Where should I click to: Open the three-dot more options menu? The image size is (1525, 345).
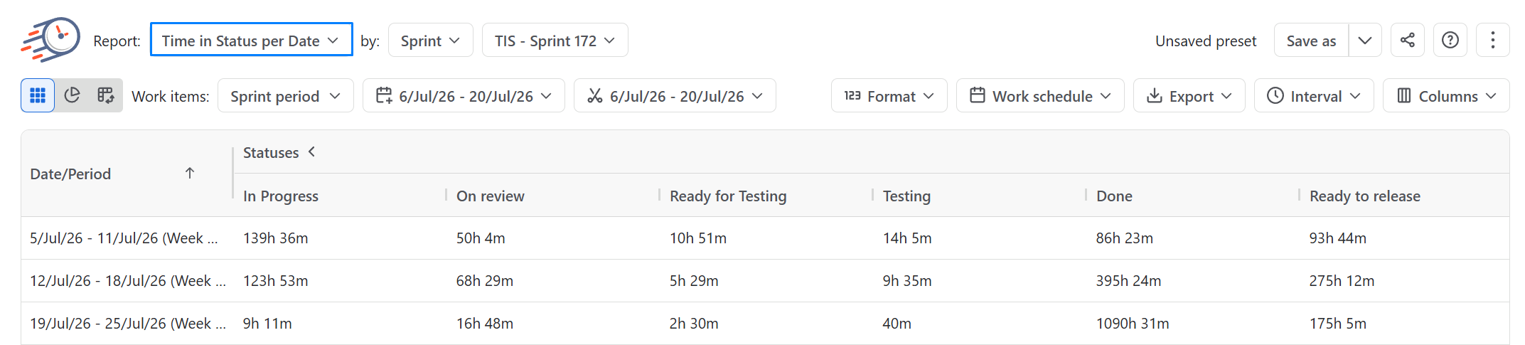click(1492, 40)
